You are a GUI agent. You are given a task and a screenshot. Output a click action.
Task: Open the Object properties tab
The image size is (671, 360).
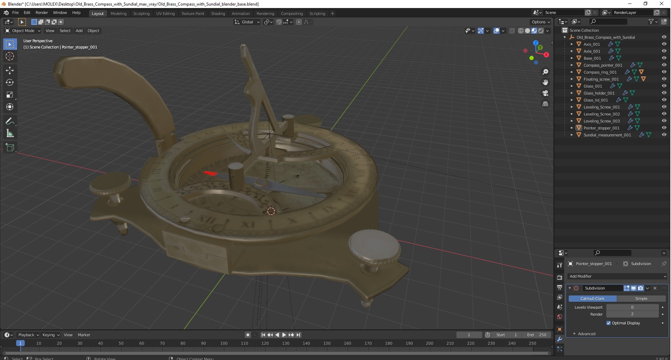click(x=560, y=329)
